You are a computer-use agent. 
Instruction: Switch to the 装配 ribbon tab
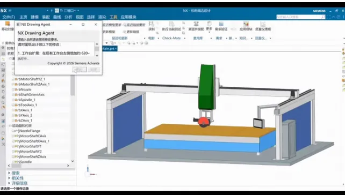pos(46,17)
